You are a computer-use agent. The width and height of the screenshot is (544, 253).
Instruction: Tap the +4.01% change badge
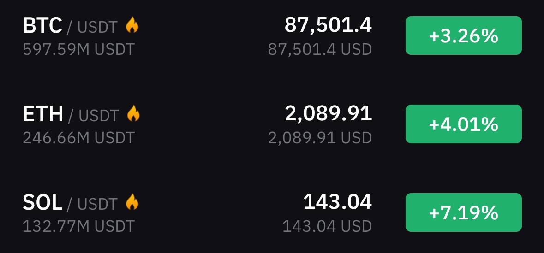click(464, 124)
